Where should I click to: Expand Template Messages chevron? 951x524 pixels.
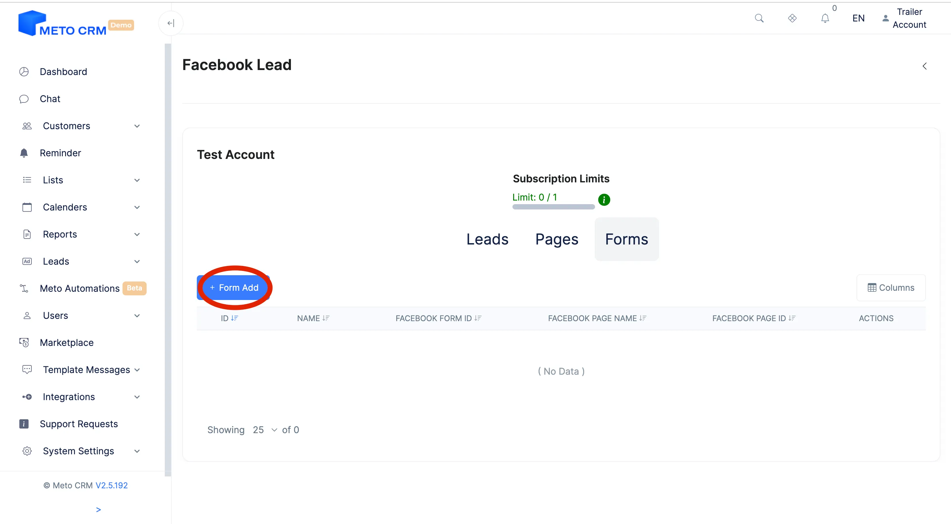pos(137,370)
